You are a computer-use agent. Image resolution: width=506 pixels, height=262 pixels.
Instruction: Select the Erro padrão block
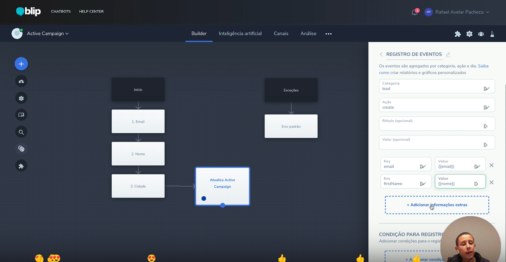coord(291,126)
